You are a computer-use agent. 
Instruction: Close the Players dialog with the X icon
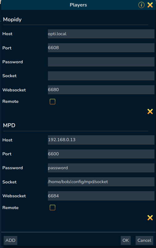click(x=150, y=5)
